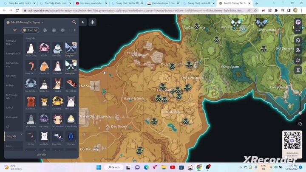
Task: Click the route planning tool
Action: point(298,60)
